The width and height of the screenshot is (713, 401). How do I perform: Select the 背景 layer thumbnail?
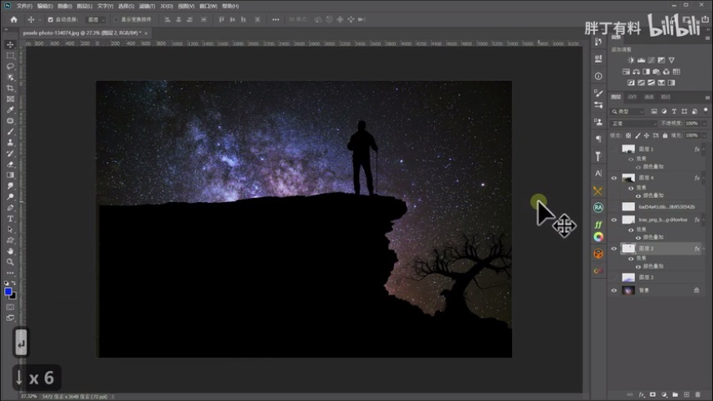coord(629,291)
